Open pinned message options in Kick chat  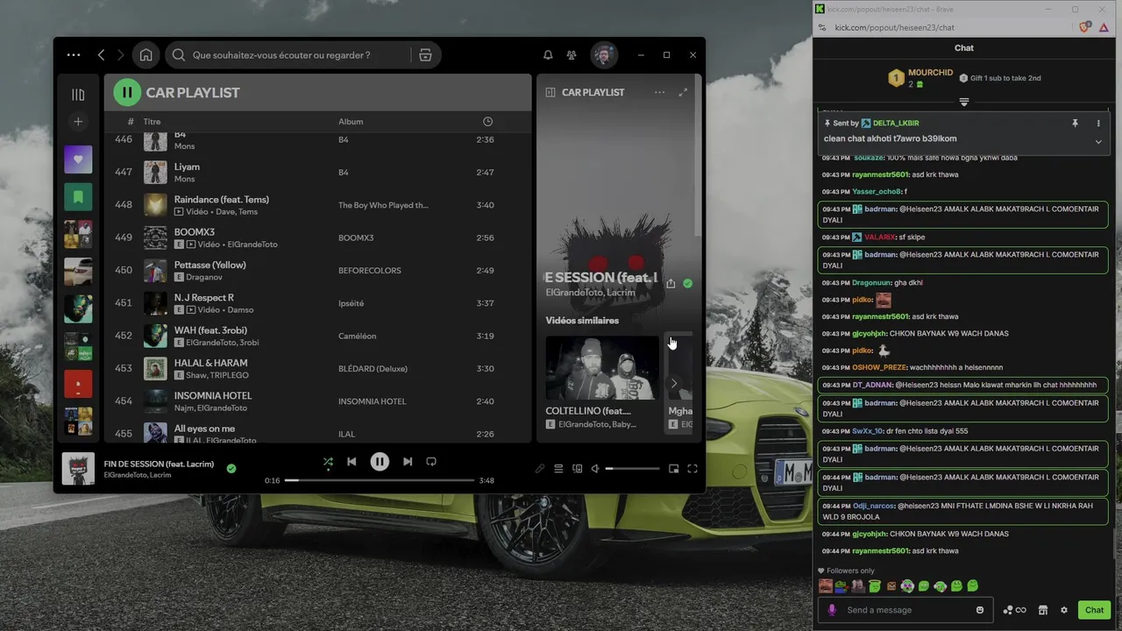point(1098,124)
